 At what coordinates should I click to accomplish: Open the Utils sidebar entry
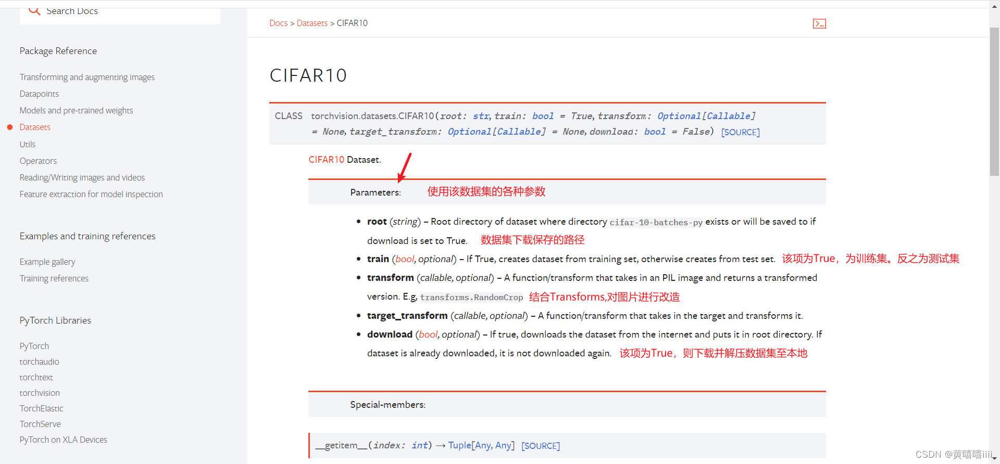click(28, 144)
